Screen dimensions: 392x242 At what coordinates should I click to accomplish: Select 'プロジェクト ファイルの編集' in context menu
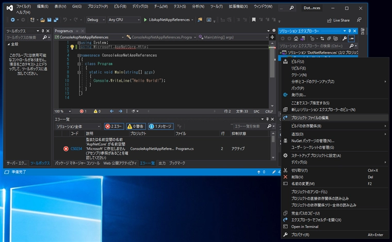(335, 118)
